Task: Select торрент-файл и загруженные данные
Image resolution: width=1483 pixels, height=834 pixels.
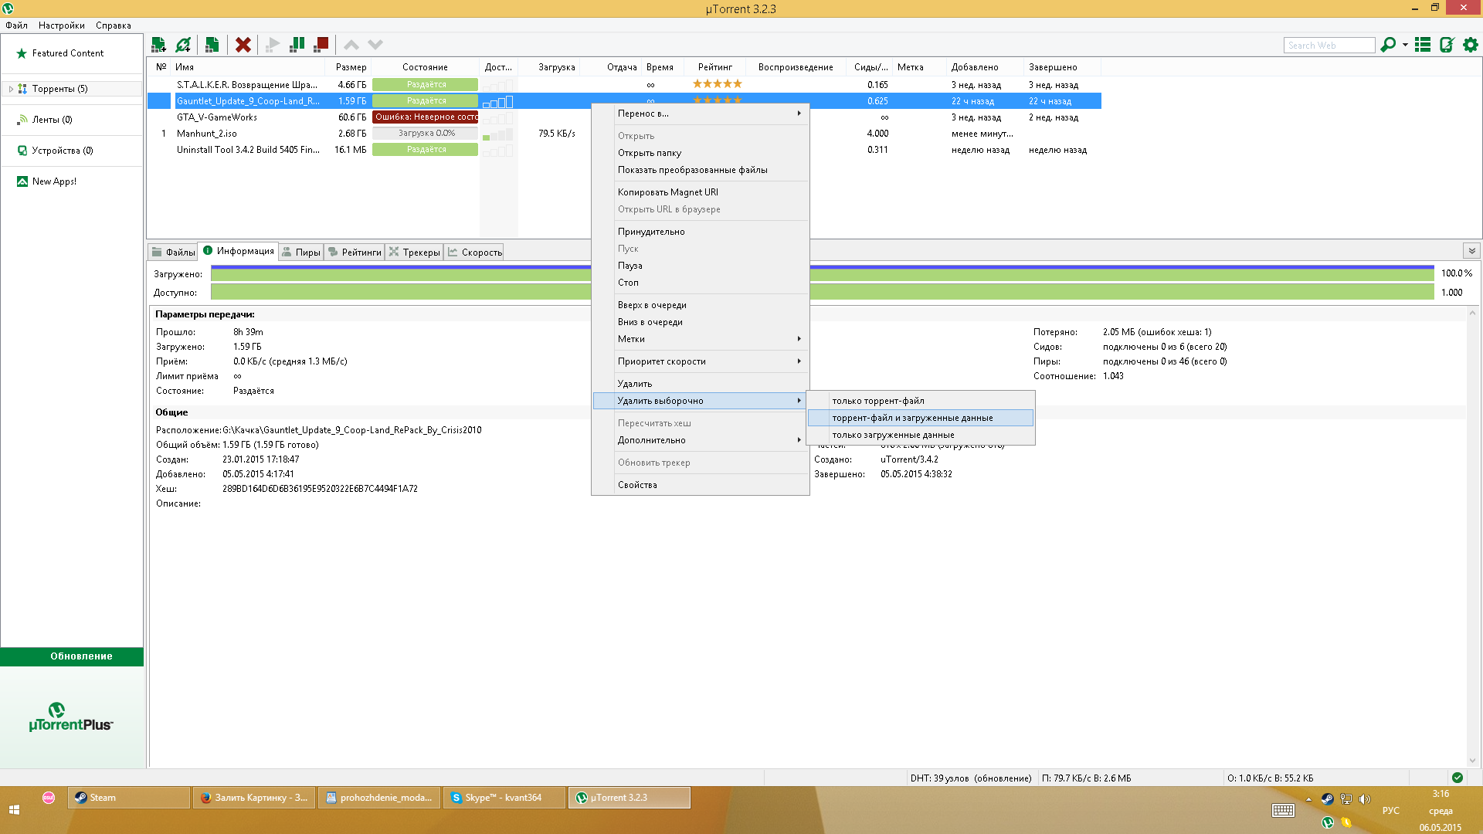Action: point(920,418)
